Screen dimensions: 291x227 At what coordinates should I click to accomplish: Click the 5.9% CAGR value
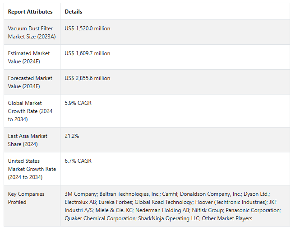(78, 103)
